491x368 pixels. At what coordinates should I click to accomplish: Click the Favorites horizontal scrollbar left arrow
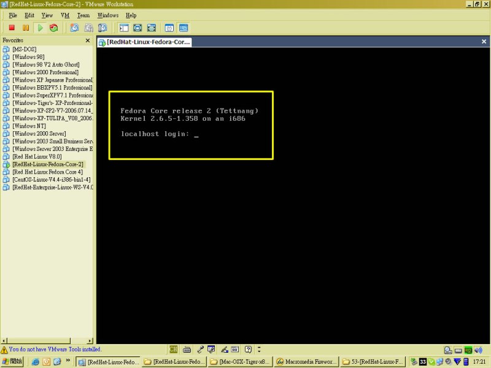[4, 341]
